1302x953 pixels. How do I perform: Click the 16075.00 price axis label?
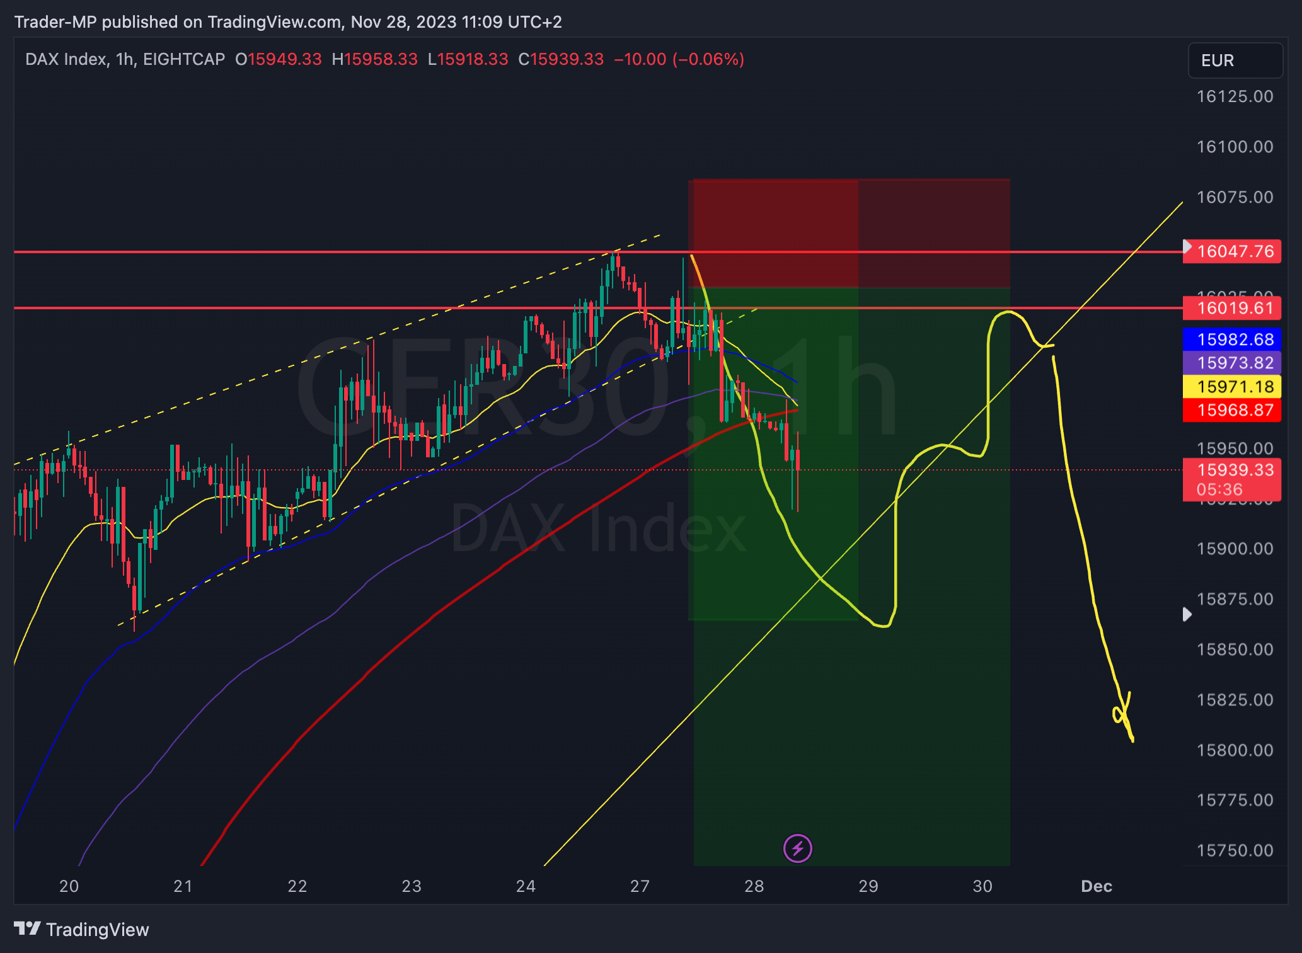point(1235,197)
